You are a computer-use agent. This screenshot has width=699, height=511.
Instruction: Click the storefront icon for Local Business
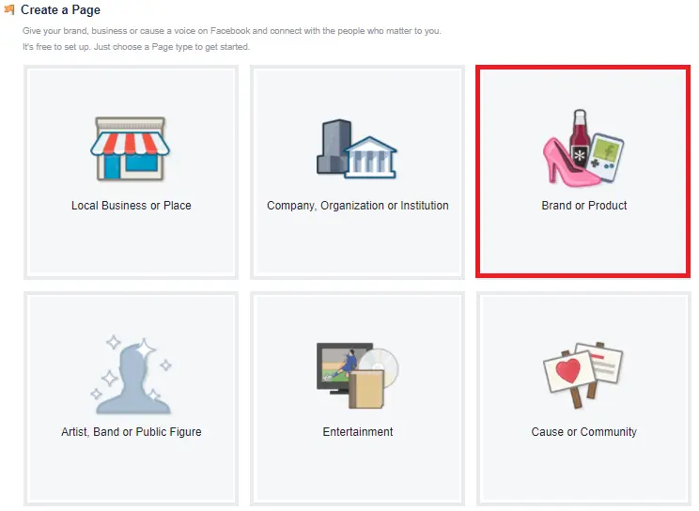[131, 148]
